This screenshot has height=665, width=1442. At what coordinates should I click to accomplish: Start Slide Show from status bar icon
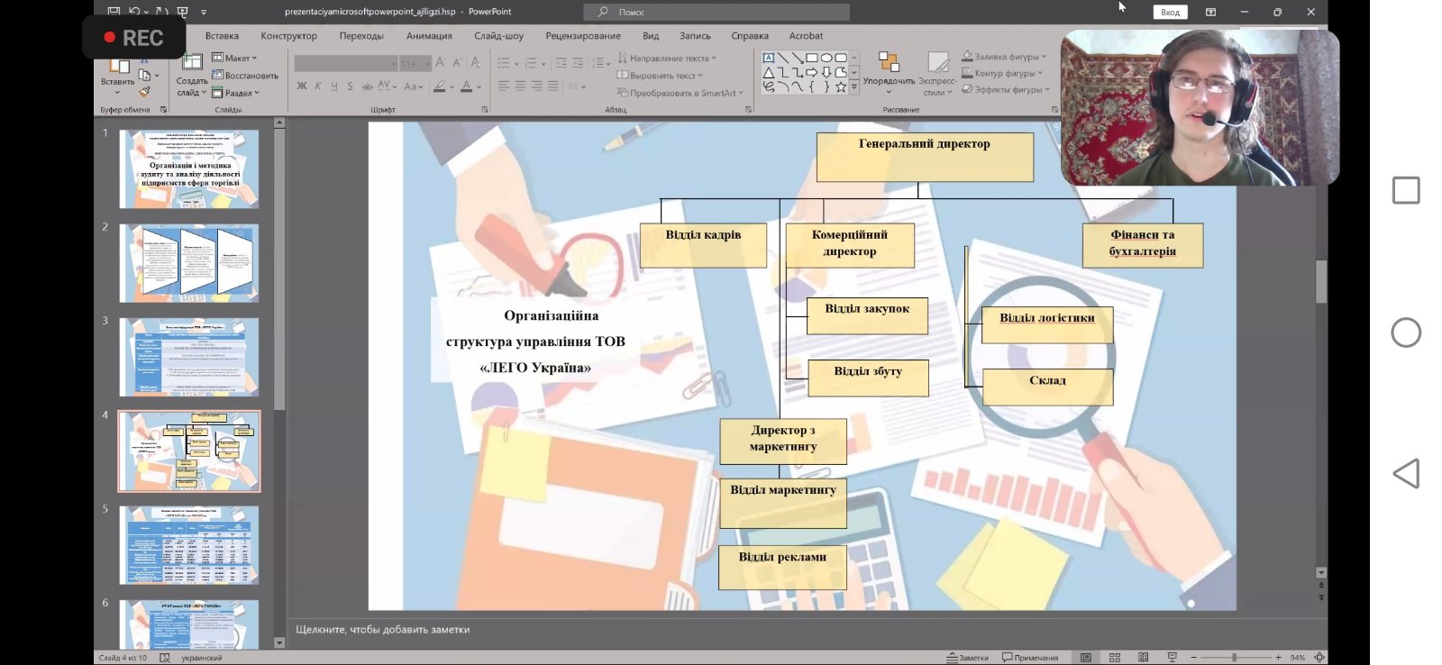[x=1173, y=658]
